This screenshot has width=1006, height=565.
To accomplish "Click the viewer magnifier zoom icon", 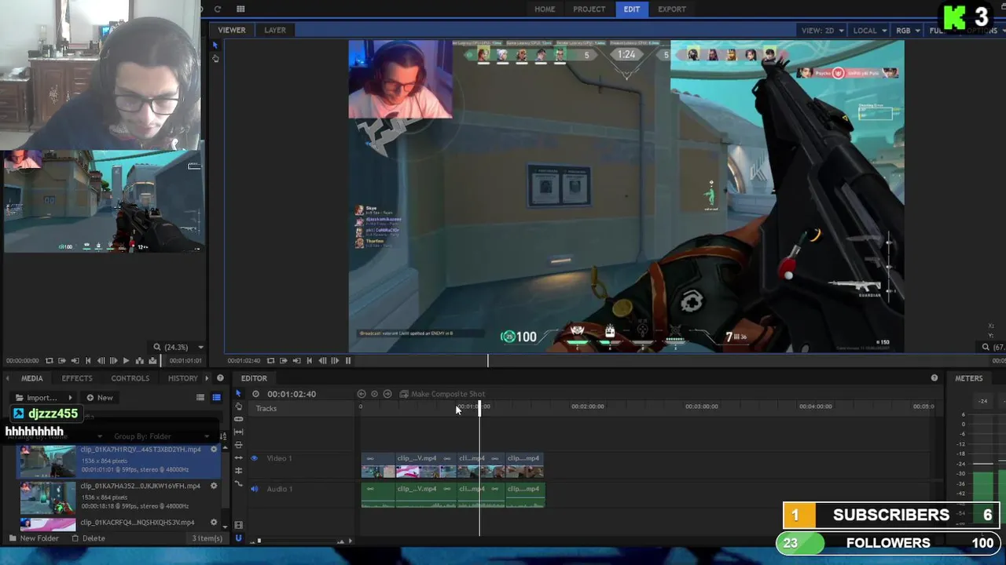I will (986, 347).
